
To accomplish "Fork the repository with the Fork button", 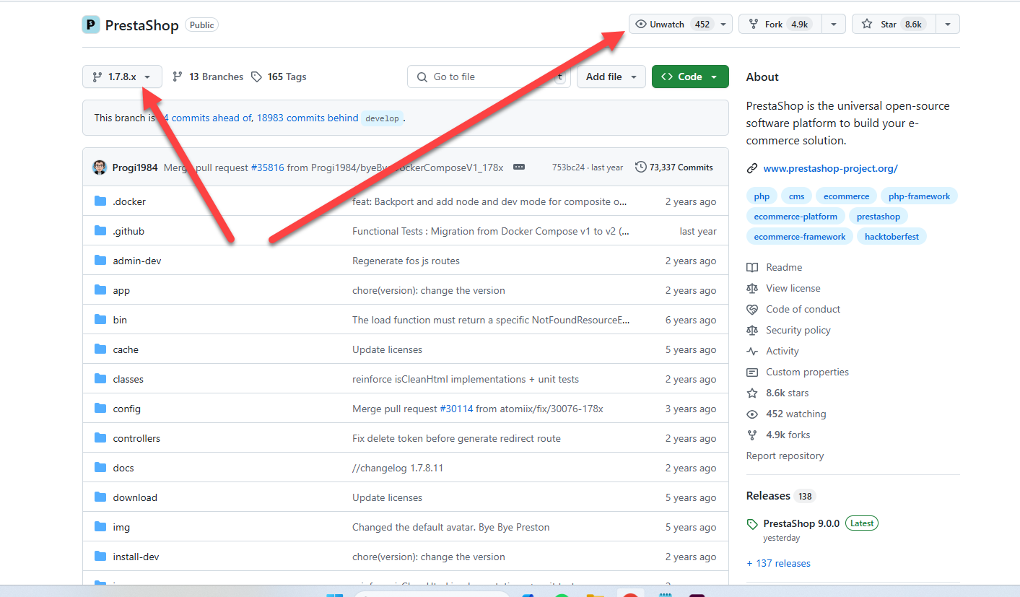I will (x=781, y=25).
